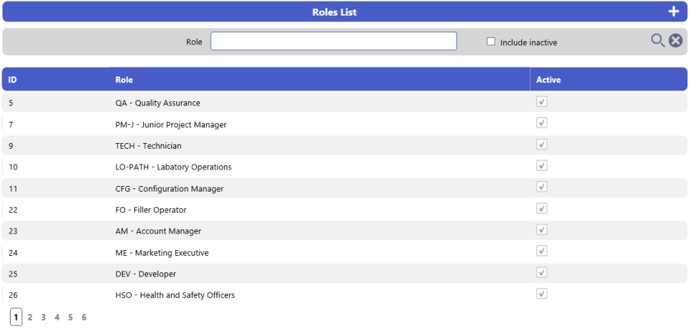The image size is (690, 329).
Task: Click ID cell 22
Action: pos(12,210)
